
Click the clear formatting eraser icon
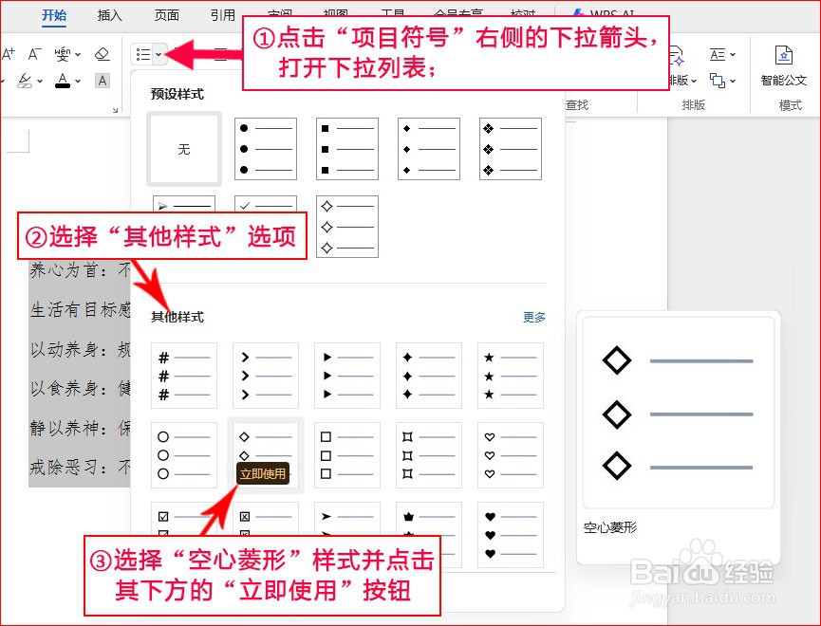point(102,55)
